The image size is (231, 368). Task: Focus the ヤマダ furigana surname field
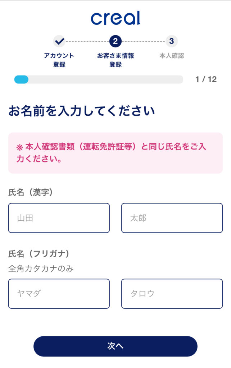tap(59, 294)
